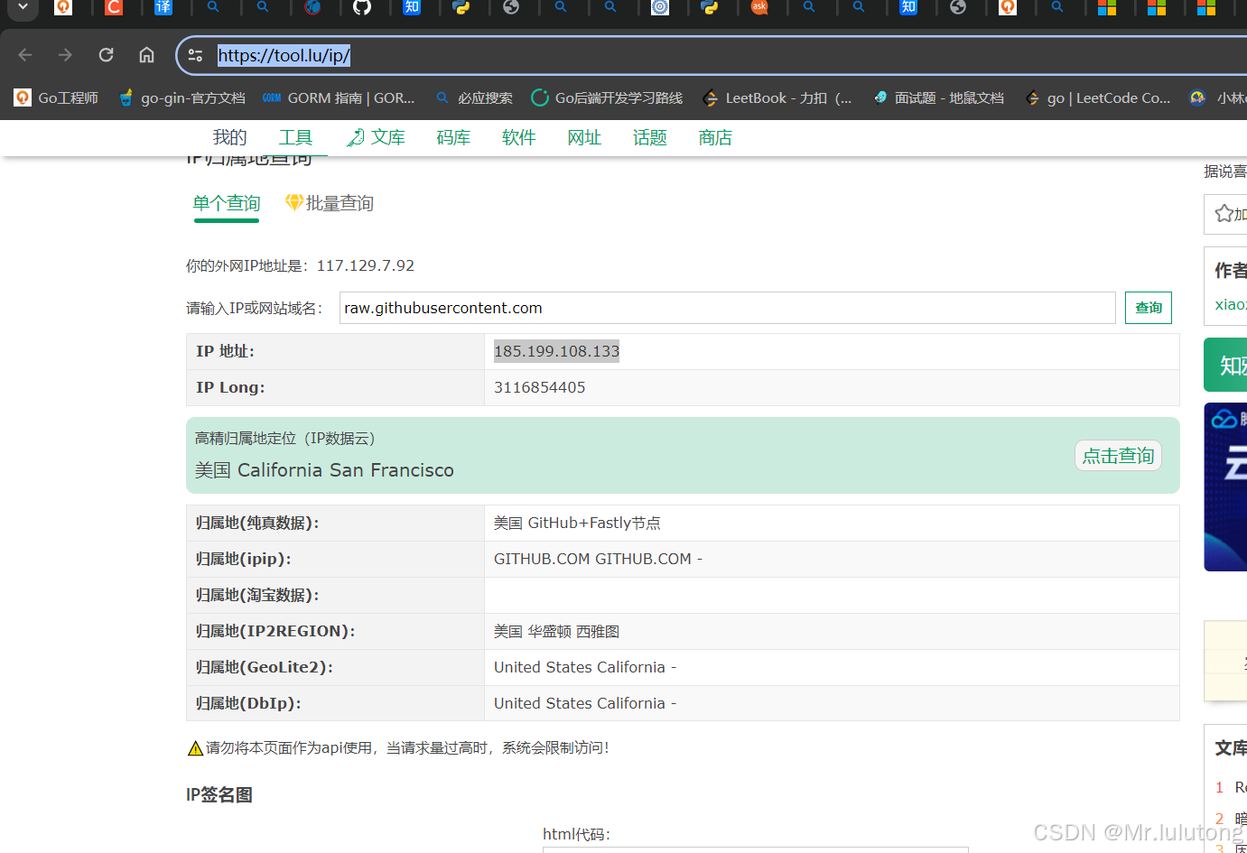Open the author link xiao

(1230, 304)
